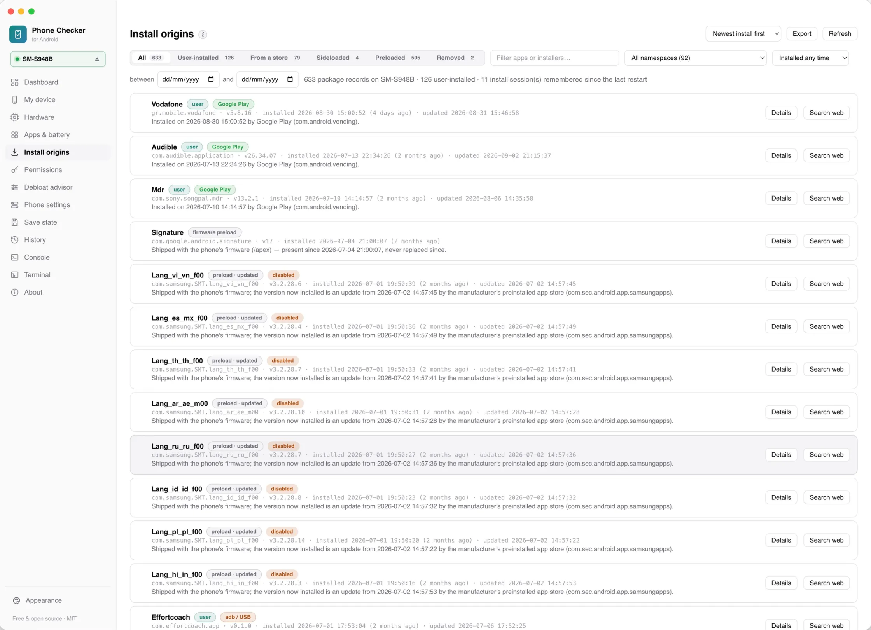This screenshot has height=630, width=871.
Task: Open Details for the Signature package
Action: pos(781,241)
